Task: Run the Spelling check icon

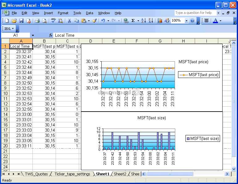Action: (x=53, y=21)
